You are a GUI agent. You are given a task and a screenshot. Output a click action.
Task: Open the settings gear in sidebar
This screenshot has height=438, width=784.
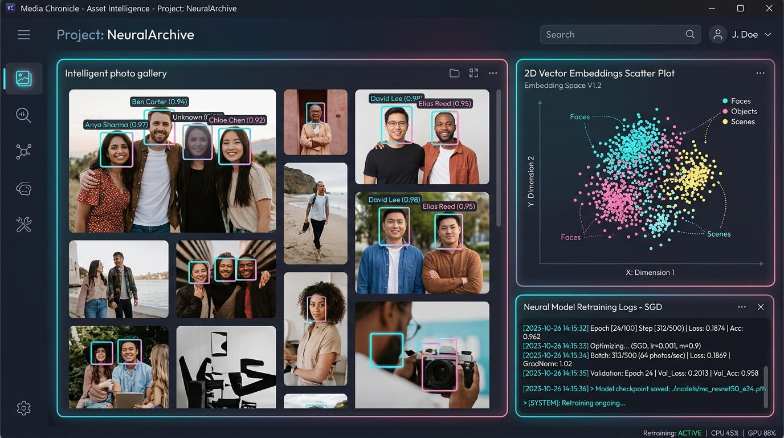[23, 408]
